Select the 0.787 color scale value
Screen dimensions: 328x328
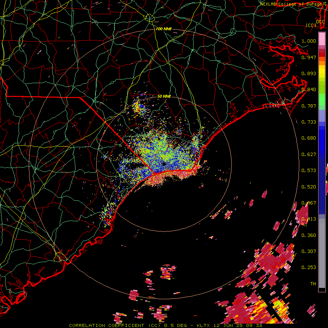pyautogui.click(x=309, y=106)
